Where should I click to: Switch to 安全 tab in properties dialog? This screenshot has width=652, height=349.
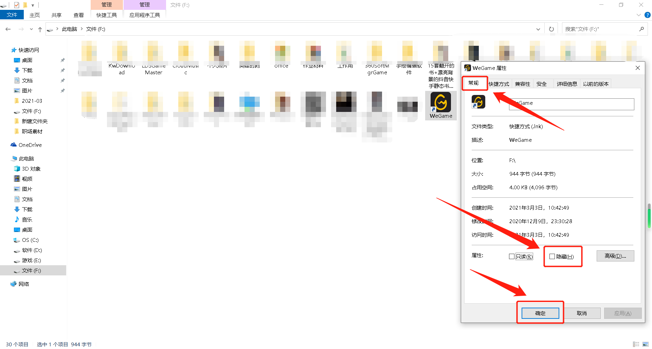click(x=542, y=84)
